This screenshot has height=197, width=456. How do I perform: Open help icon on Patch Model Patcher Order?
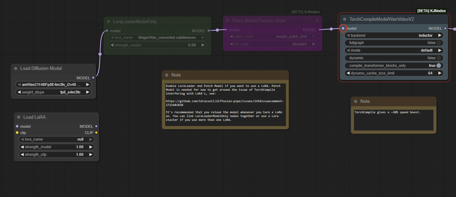tap(317, 21)
